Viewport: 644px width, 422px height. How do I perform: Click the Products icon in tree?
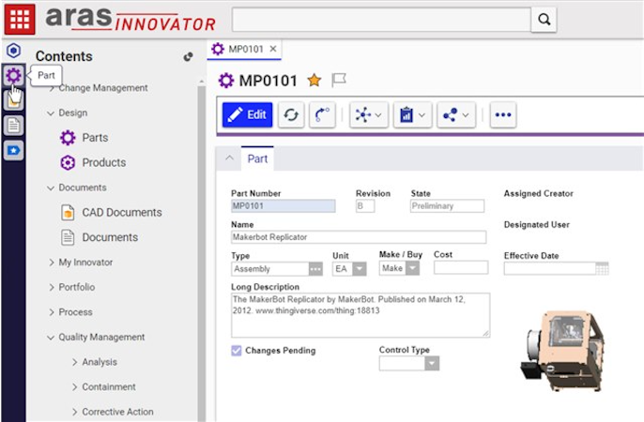[x=68, y=163]
